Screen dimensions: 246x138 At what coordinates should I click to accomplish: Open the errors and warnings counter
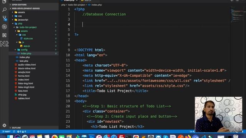coord(22,131)
